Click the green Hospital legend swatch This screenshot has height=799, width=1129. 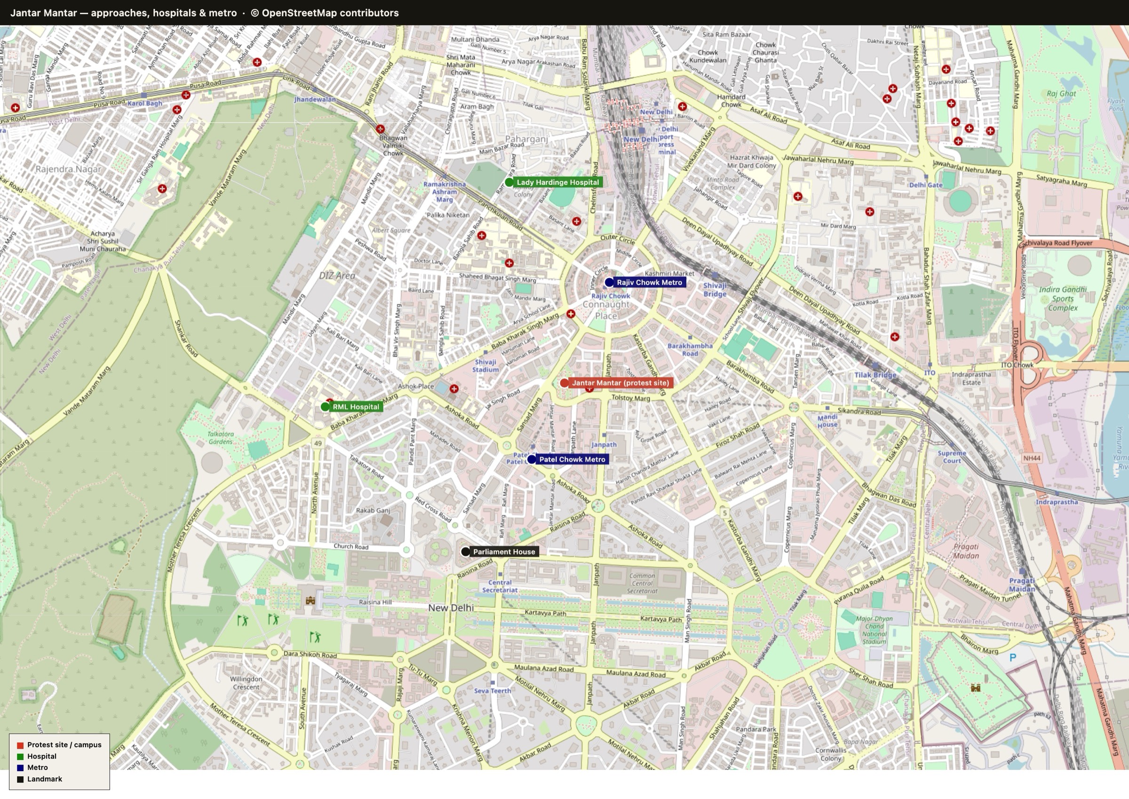coord(20,757)
